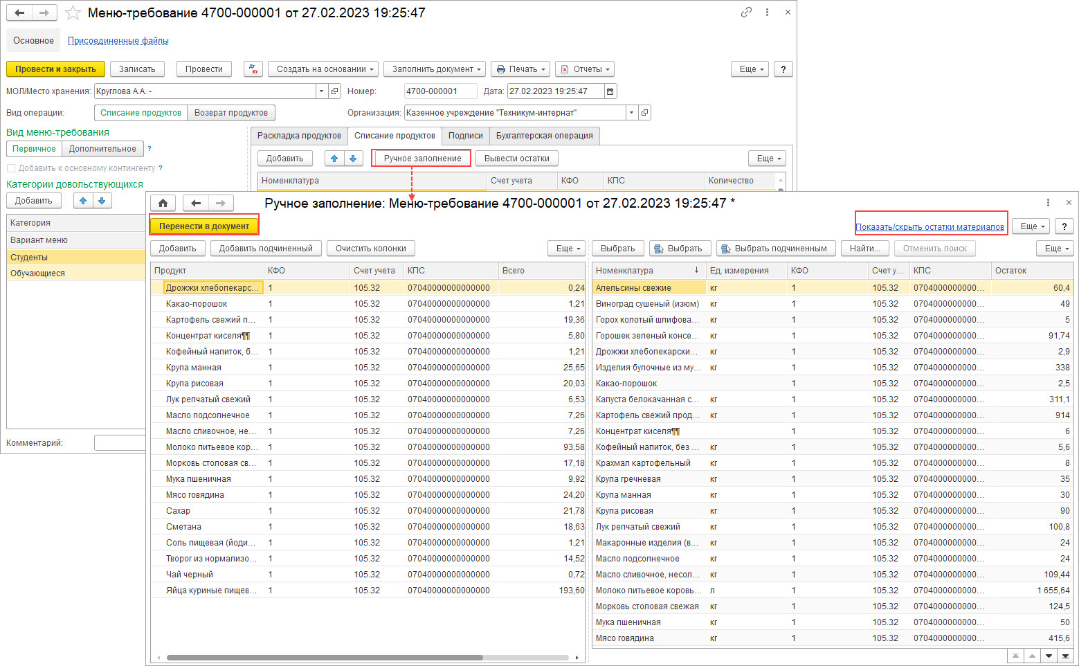Add Меню-требование document to favorites with star
Image resolution: width=1079 pixels, height=666 pixels.
(73, 12)
